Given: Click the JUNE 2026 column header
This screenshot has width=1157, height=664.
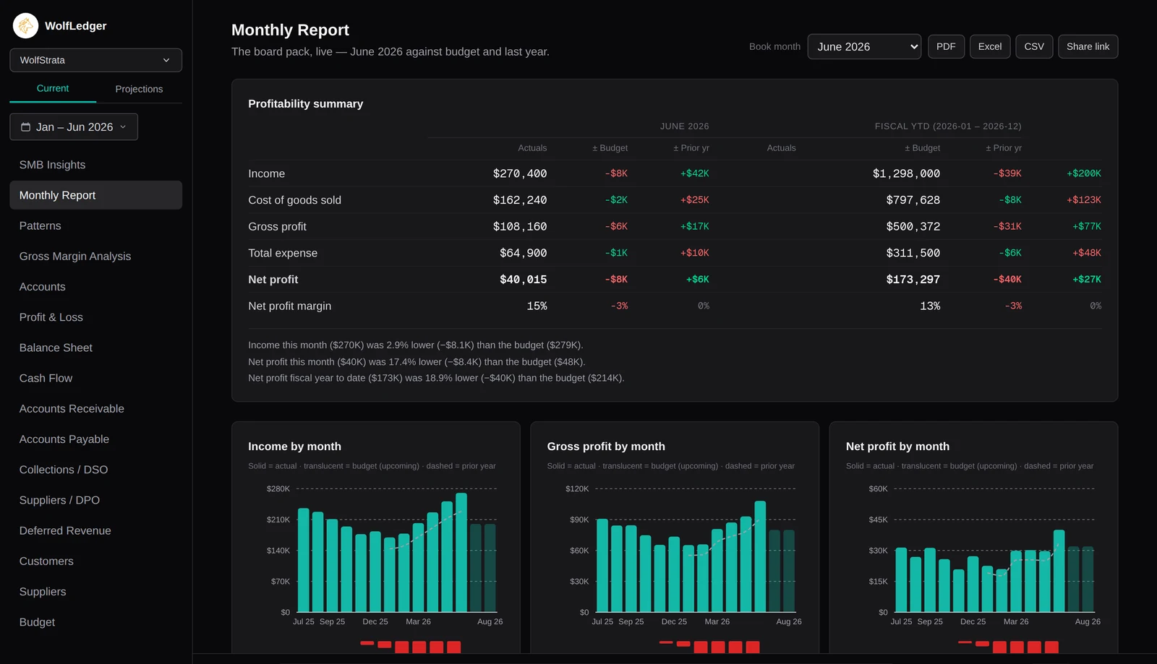Looking at the screenshot, I should pos(684,126).
